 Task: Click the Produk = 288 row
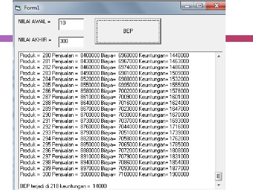(104, 103)
